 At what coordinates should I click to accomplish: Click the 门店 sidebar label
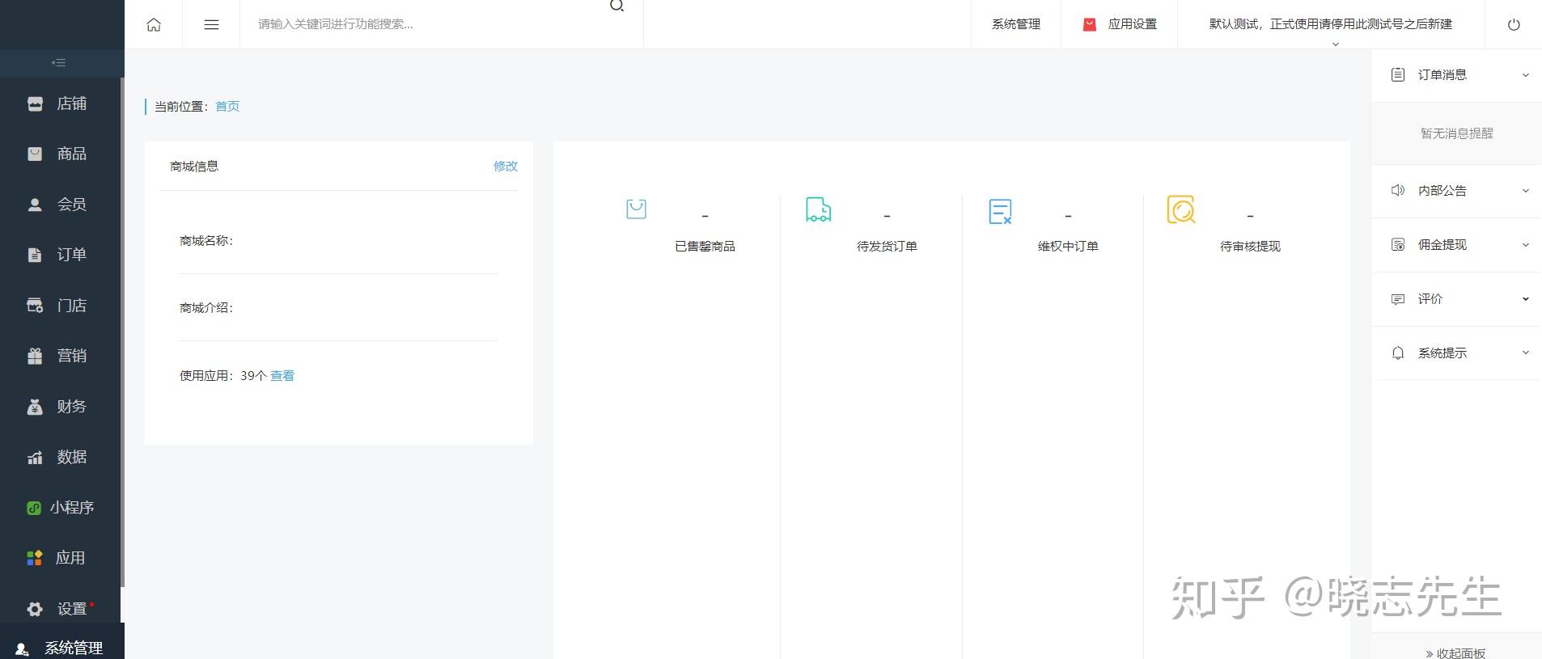coord(72,306)
